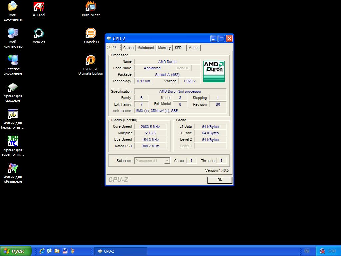Click the floppy disk Quick Launch icon

[65, 251]
